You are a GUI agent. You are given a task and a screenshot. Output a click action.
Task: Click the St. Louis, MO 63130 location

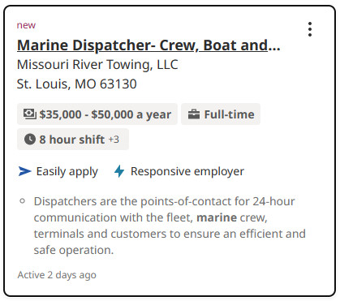pos(77,84)
